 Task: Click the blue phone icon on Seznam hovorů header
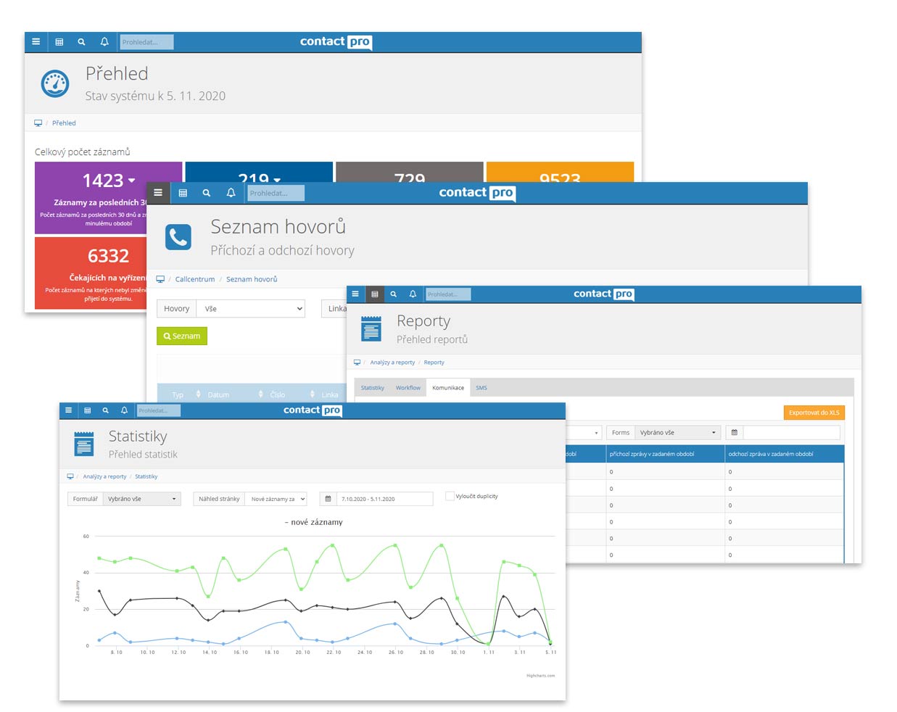(178, 236)
